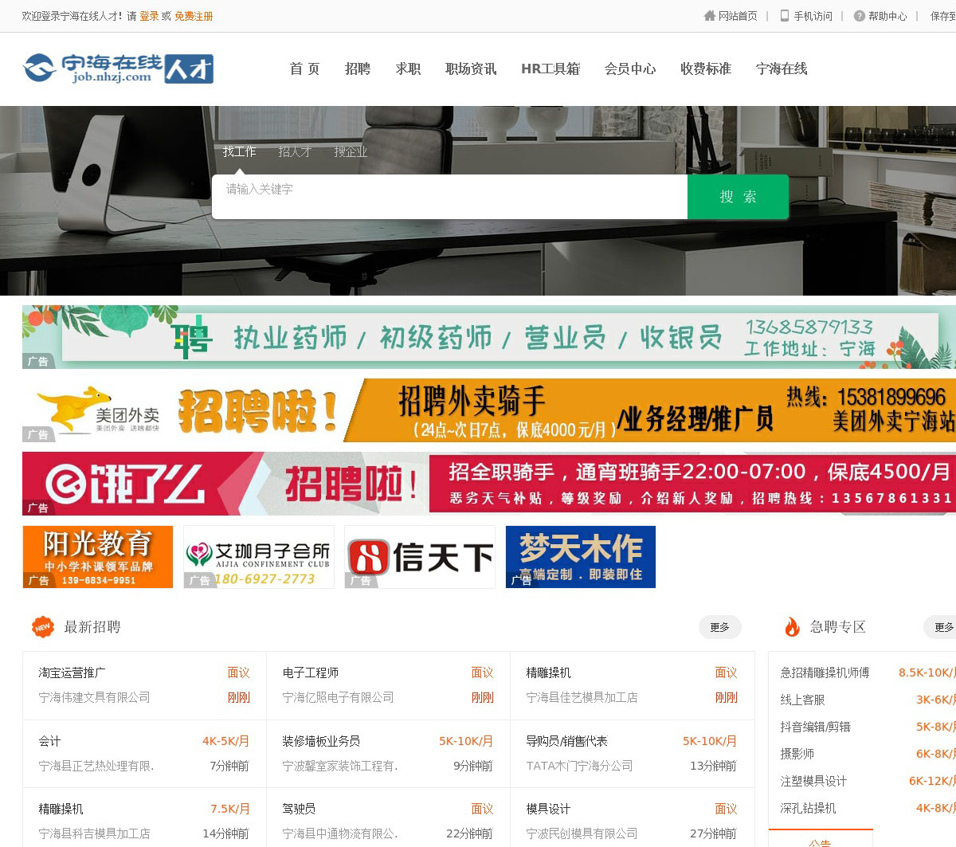
Task: Open the 求职 navigation item
Action: pyautogui.click(x=408, y=69)
